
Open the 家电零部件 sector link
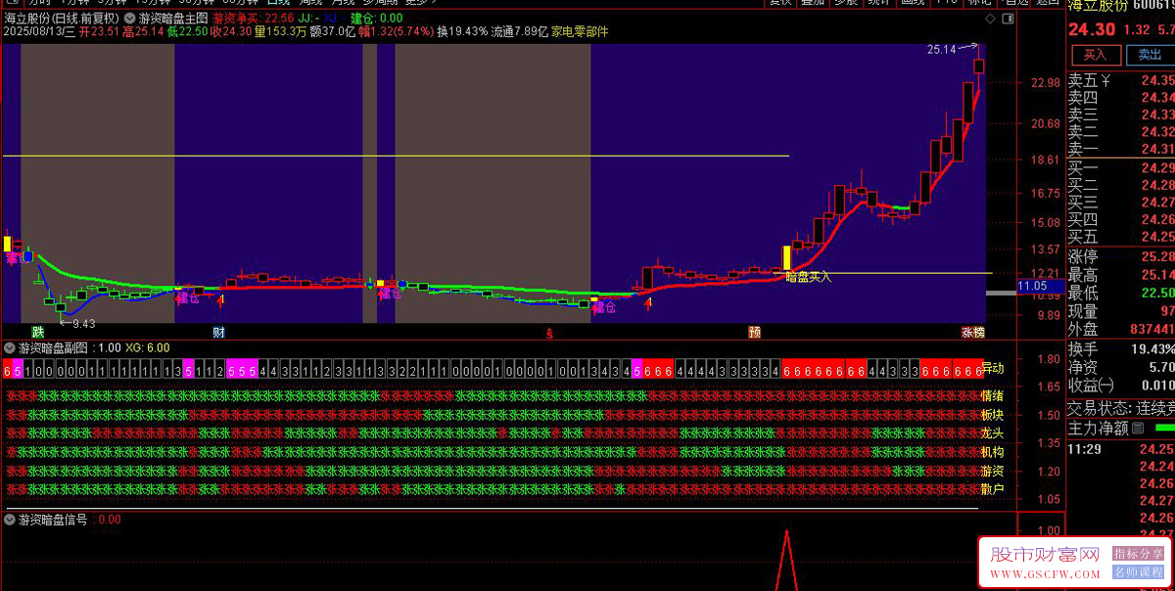pos(580,31)
